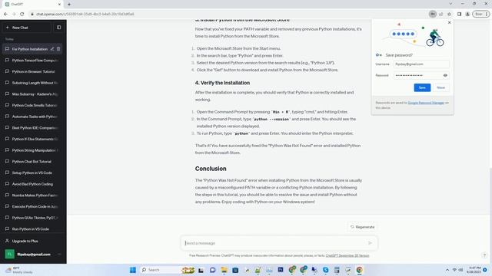Click the Never button in password popup

[440, 87]
